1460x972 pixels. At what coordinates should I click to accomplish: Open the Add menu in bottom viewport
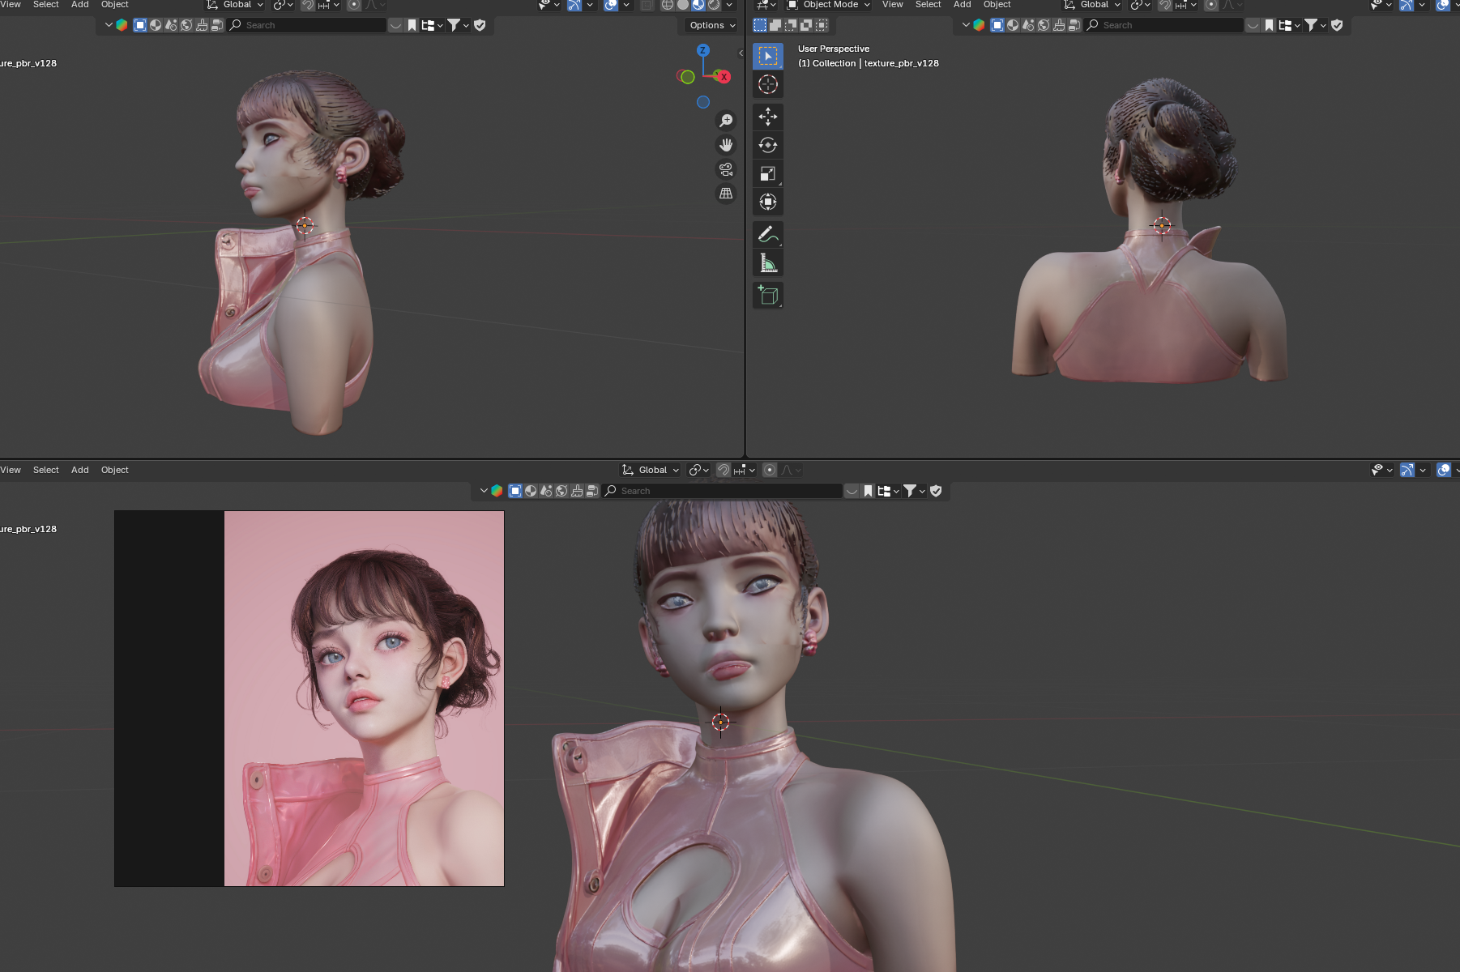[x=79, y=470]
